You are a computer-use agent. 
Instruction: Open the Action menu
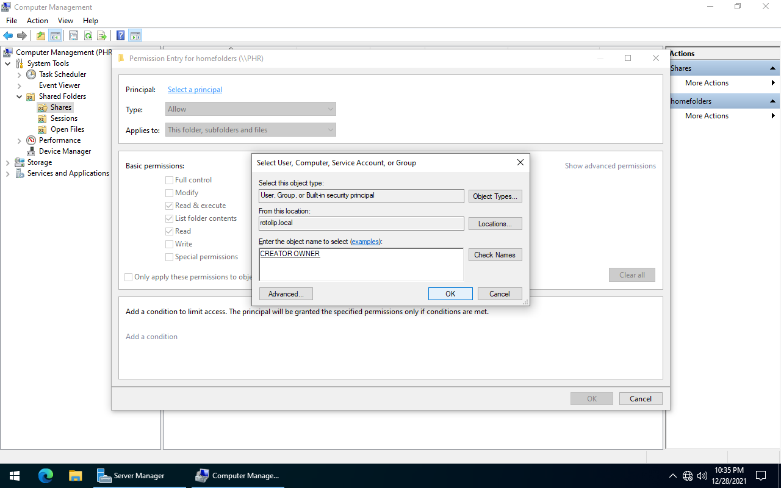coord(37,21)
